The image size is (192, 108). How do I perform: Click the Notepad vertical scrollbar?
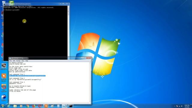[90, 82]
